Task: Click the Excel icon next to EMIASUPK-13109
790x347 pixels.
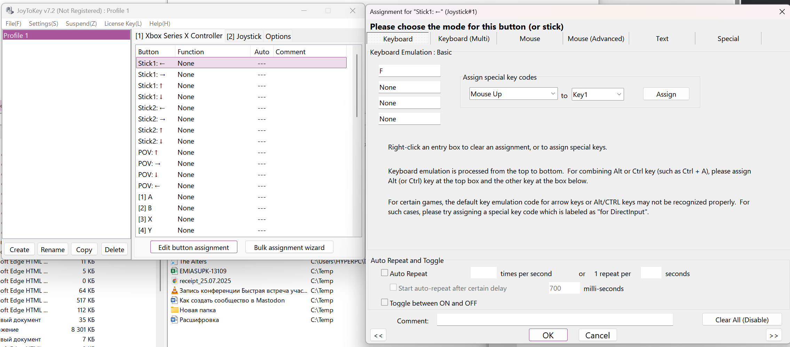Action: (174, 271)
